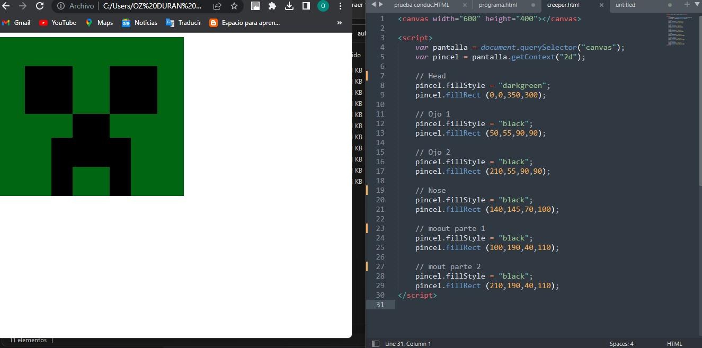Toggle Chrome side panel
The image size is (702, 348).
[x=306, y=6]
